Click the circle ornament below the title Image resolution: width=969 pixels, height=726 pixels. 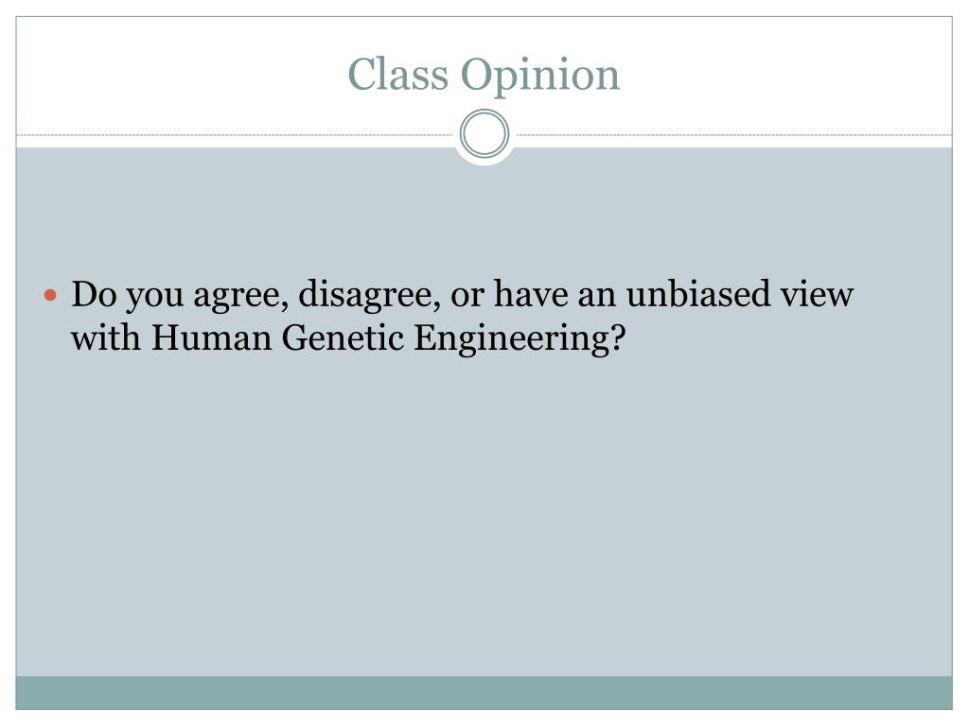(484, 134)
